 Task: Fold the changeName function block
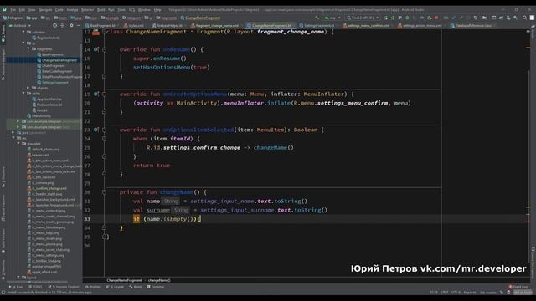click(x=104, y=192)
